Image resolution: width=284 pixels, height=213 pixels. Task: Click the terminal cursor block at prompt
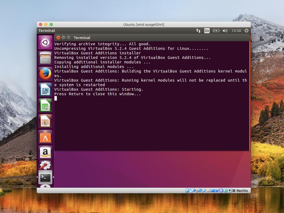pyautogui.click(x=56, y=98)
